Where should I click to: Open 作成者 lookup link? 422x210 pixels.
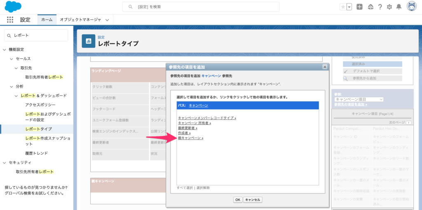coord(184,133)
